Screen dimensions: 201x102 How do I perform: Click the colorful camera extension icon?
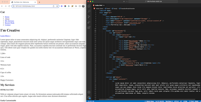click(65, 6)
